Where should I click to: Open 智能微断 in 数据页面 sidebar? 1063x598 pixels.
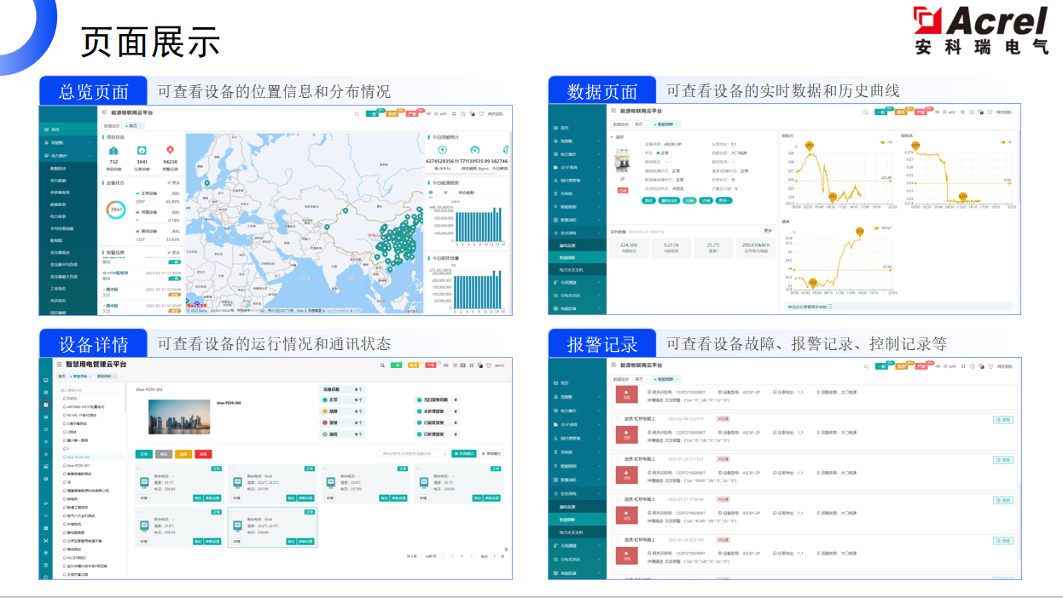coord(577,257)
